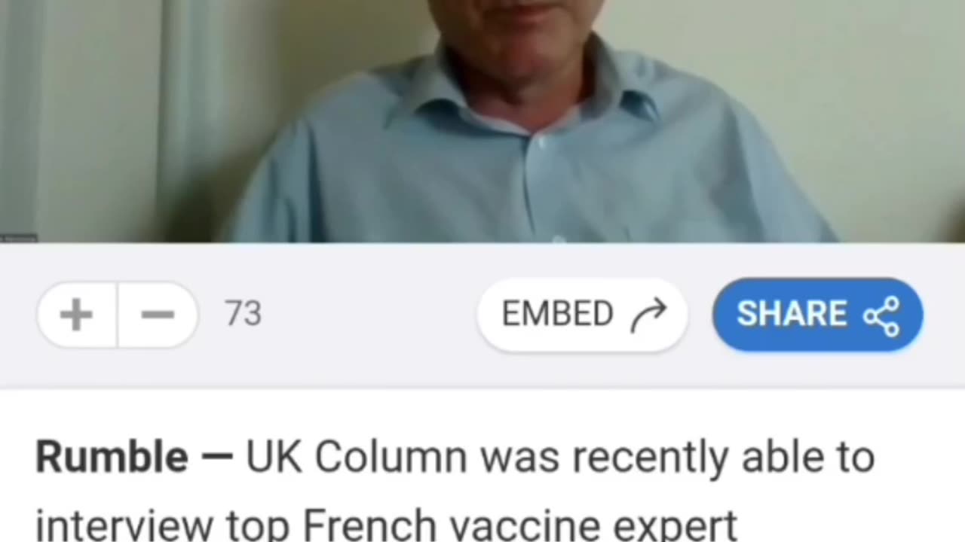This screenshot has width=965, height=542.
Task: Click the phrase French vaccine expert
Action: 520,525
